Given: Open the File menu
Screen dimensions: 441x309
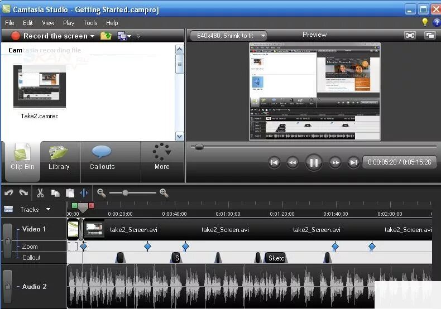Looking at the screenshot, I should pos(9,23).
